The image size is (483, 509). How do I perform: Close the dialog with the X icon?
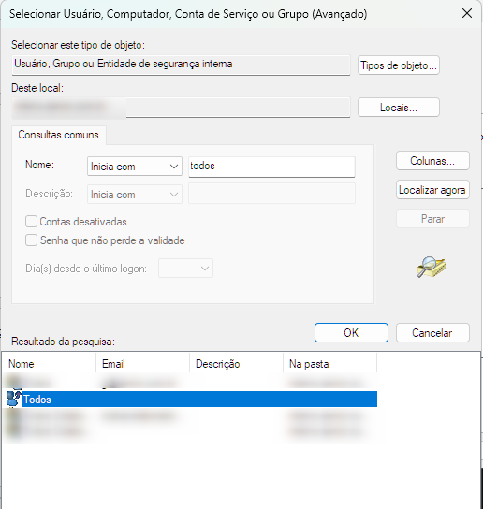(467, 14)
